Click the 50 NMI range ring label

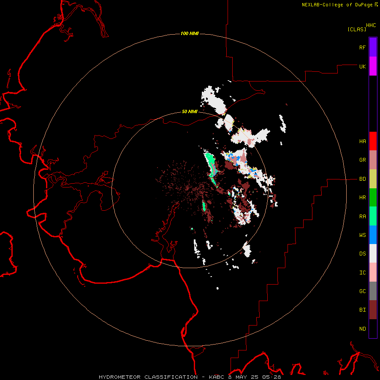[x=190, y=112]
